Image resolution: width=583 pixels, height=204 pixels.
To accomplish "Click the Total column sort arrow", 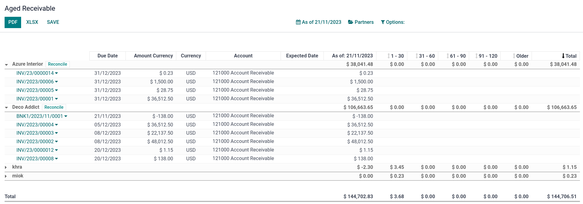I will (x=563, y=56).
